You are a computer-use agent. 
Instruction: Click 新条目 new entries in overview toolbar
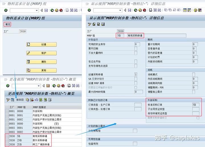20,100
